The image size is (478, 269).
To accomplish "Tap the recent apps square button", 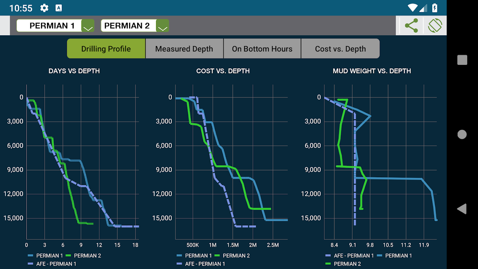I will tap(462, 60).
